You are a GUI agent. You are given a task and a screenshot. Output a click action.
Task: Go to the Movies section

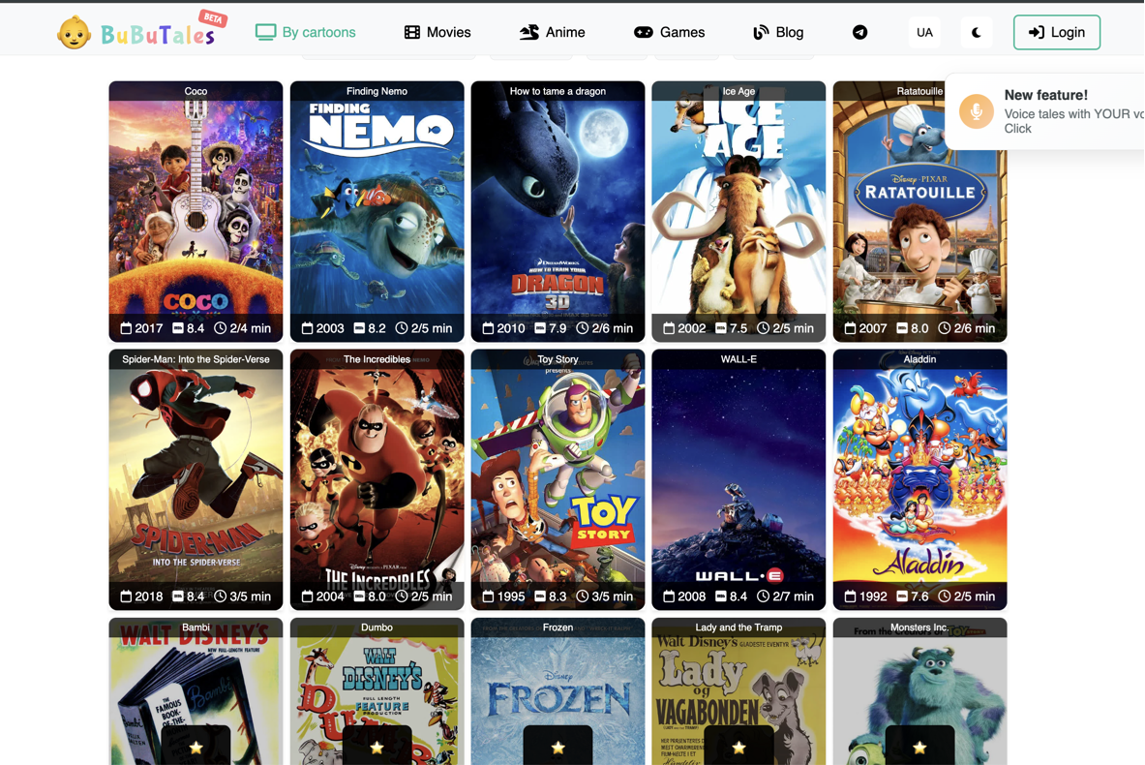point(437,32)
